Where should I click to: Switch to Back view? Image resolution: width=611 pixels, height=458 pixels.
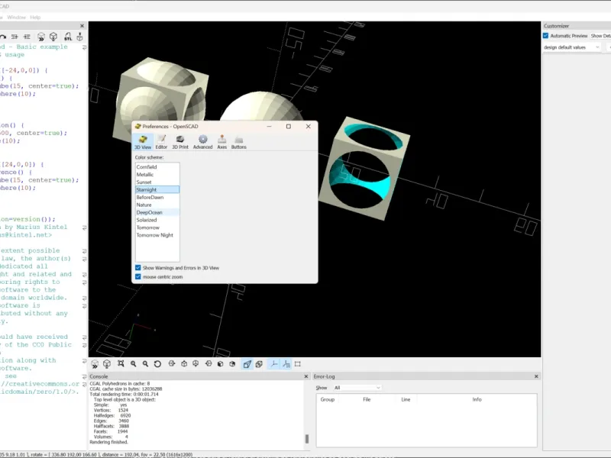click(x=232, y=364)
